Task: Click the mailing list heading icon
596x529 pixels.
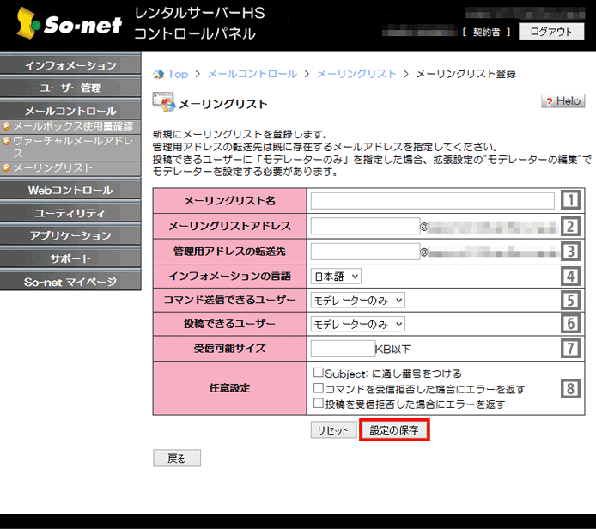Action: [163, 103]
